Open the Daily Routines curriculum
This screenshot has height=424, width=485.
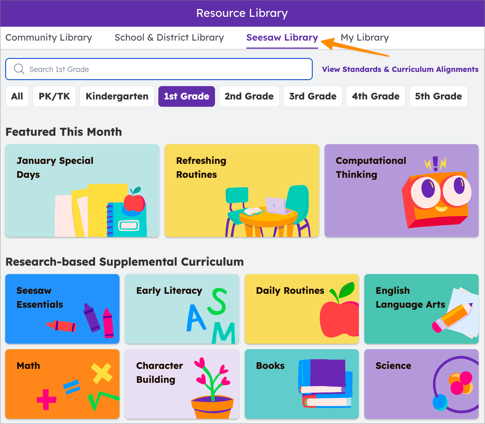pyautogui.click(x=302, y=309)
